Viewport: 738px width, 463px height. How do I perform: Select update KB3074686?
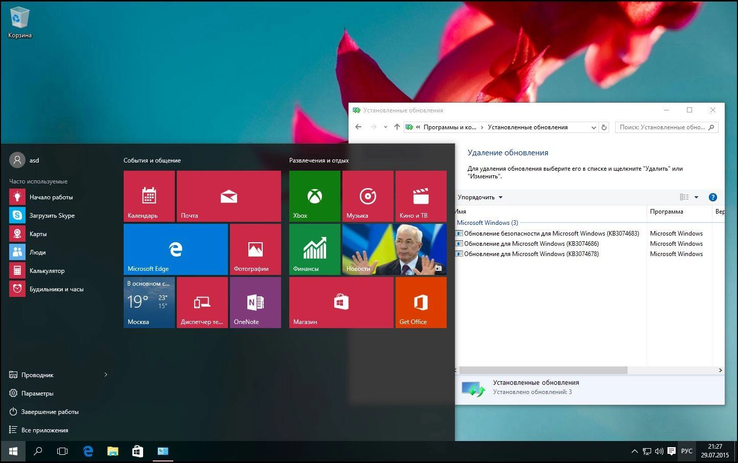click(527, 244)
